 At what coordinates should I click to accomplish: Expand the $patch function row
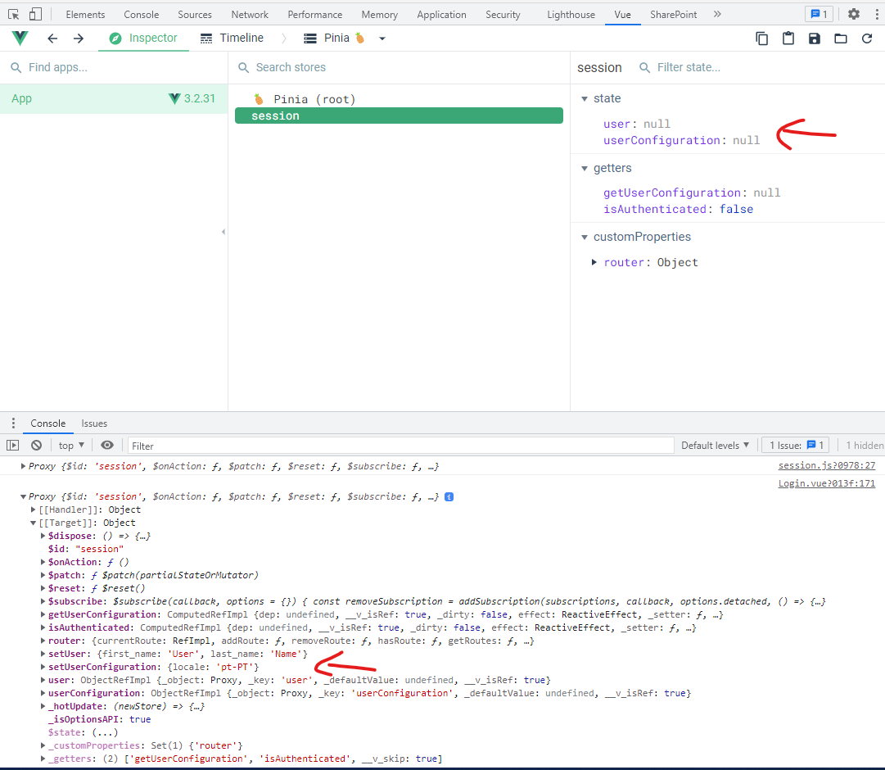coord(43,575)
